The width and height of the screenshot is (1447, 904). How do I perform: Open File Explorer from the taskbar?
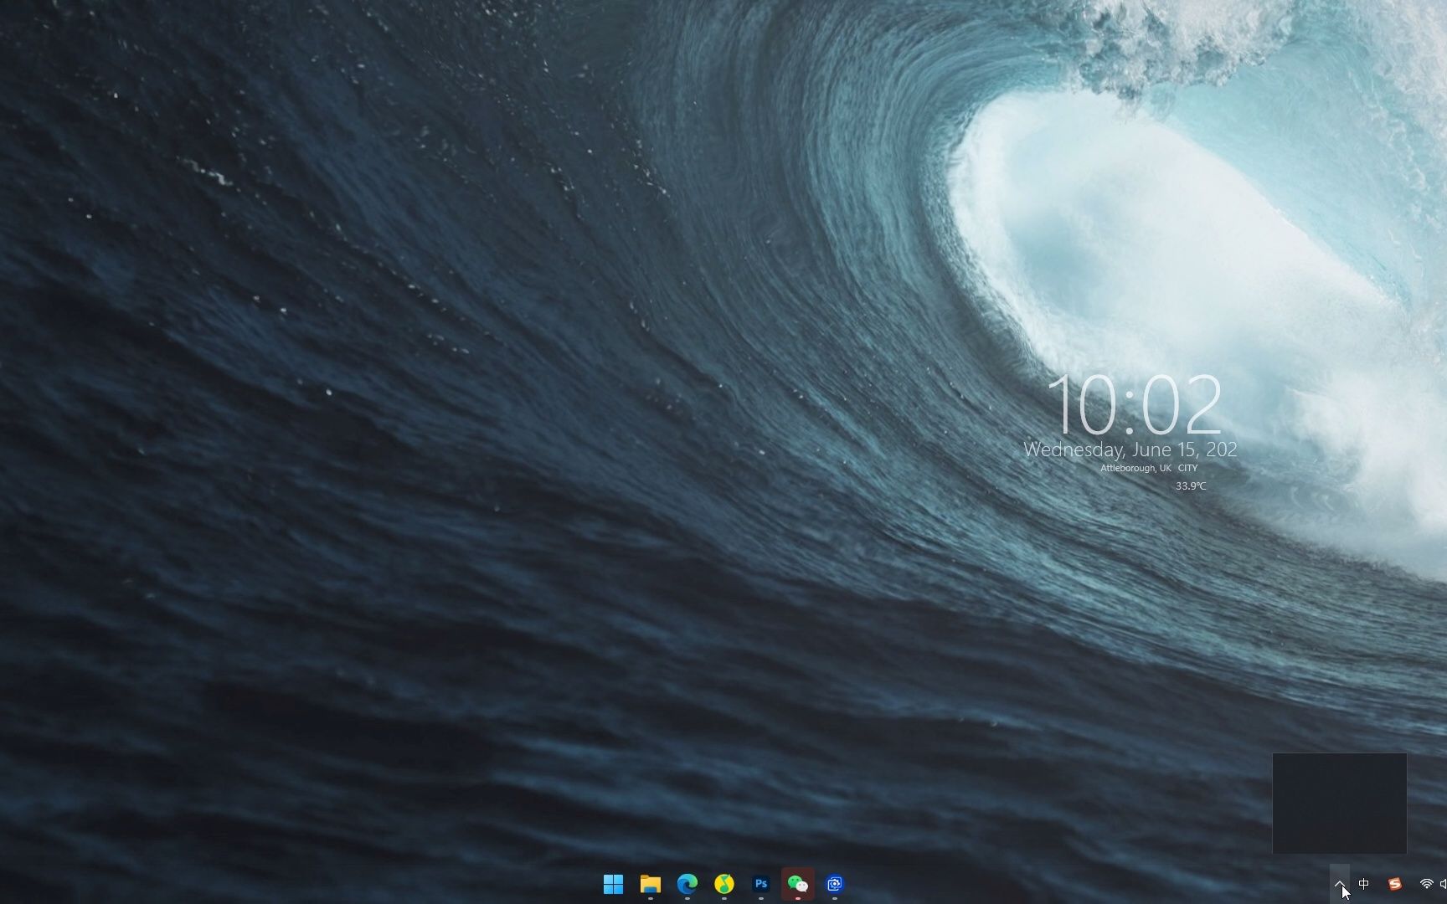[x=651, y=884]
